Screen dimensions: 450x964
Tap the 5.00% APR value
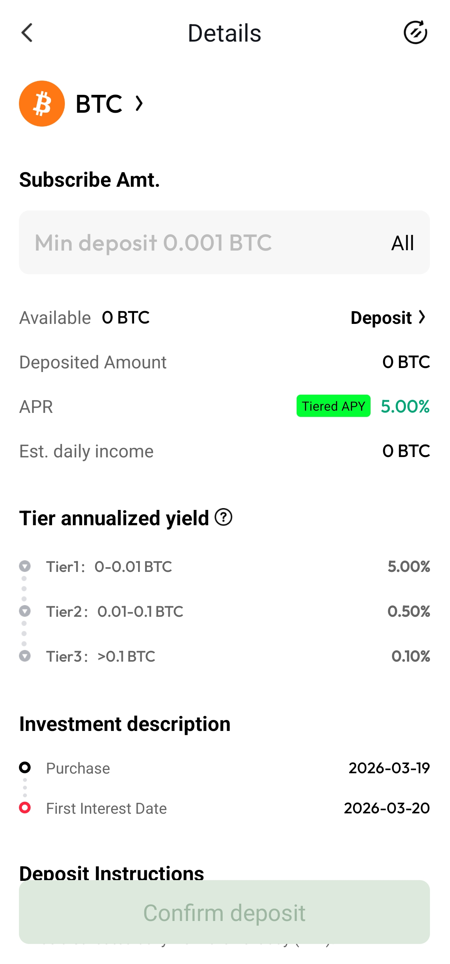tap(405, 406)
